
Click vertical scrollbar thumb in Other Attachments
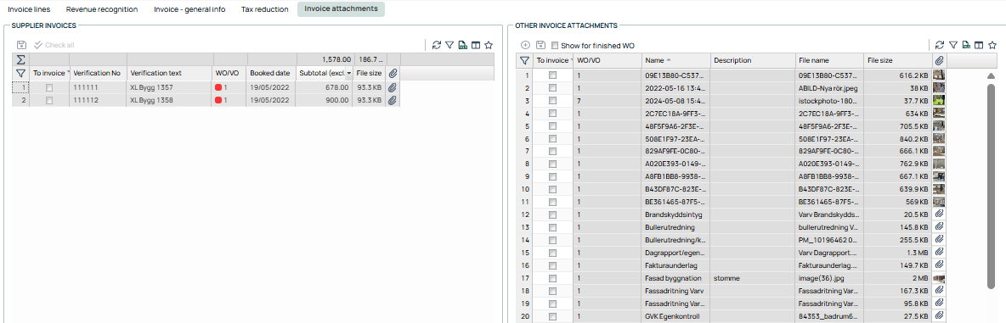tap(991, 186)
